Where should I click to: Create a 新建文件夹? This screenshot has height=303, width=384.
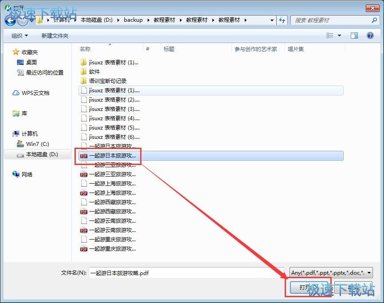coord(54,35)
